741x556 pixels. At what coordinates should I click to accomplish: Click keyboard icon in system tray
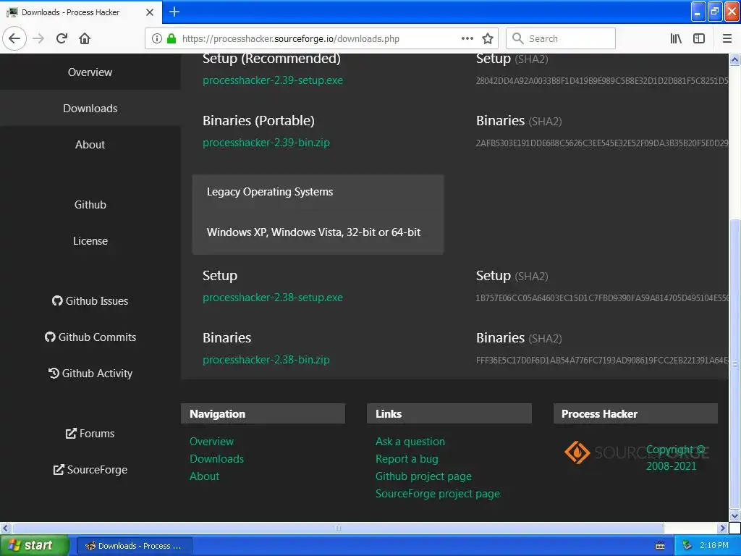coord(660,546)
